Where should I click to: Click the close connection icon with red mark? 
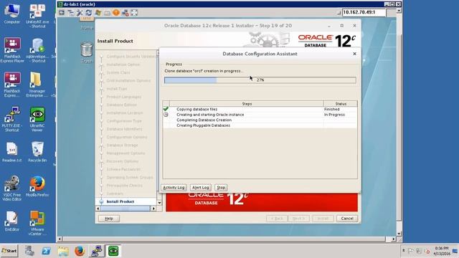(x=125, y=13)
